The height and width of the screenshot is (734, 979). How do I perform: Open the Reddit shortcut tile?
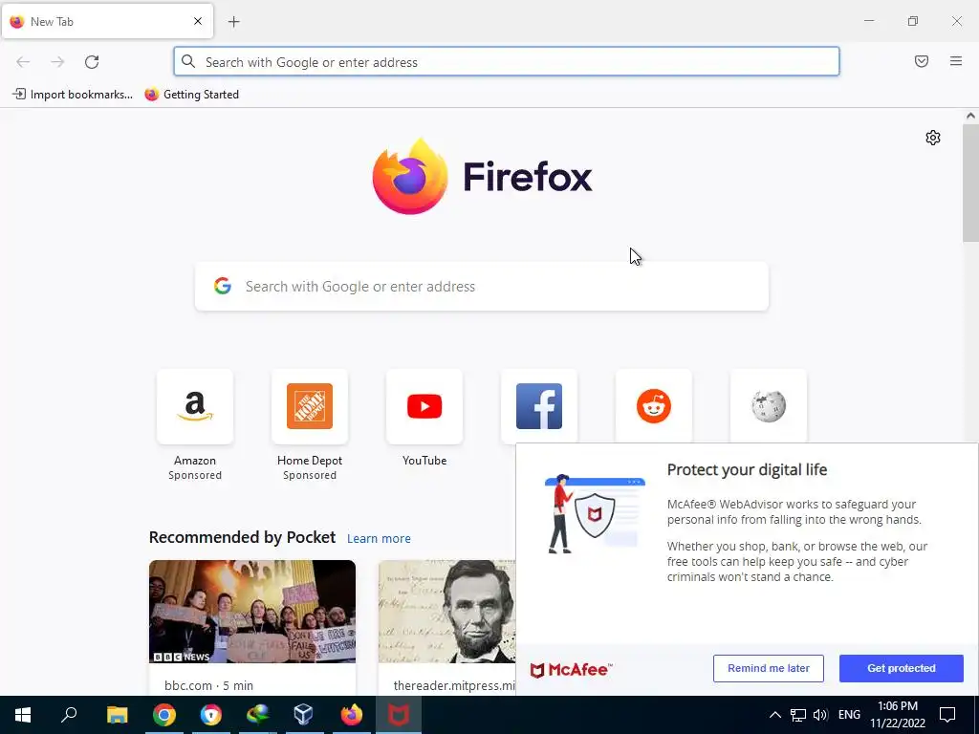click(654, 405)
